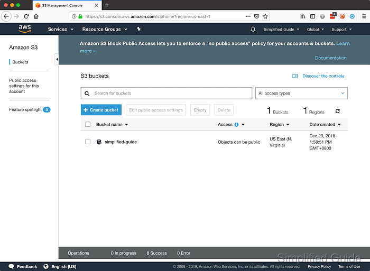Click the Learn more link in banner
The image size is (370, 271).
coord(343,43)
